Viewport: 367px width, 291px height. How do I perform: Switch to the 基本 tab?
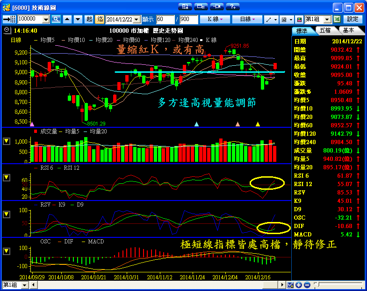tap(348, 30)
